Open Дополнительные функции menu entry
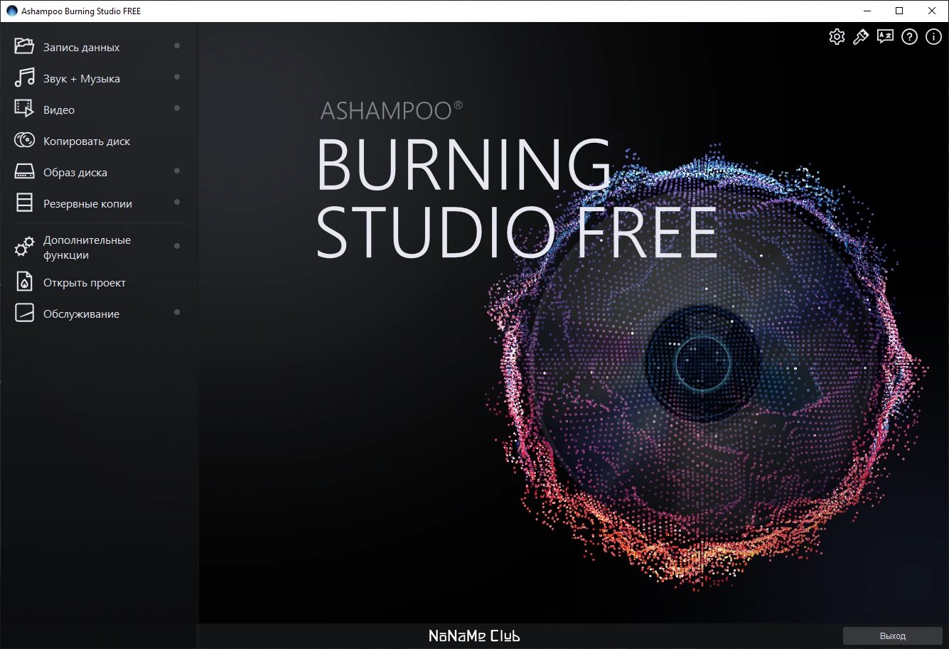 pyautogui.click(x=87, y=247)
